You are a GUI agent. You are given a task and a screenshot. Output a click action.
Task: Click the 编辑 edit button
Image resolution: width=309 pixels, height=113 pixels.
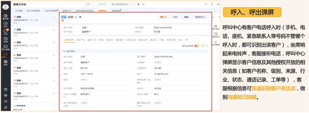tap(186, 17)
